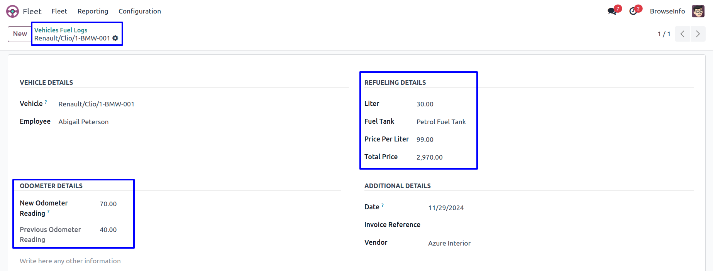Open BrowseInfo user menu
Screen dimensions: 713x271
point(667,11)
